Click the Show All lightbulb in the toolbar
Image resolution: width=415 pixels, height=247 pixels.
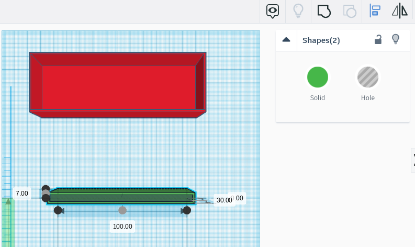(298, 11)
